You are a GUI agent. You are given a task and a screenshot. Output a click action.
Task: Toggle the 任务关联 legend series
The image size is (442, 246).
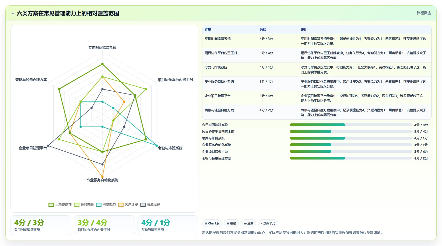coord(84,205)
